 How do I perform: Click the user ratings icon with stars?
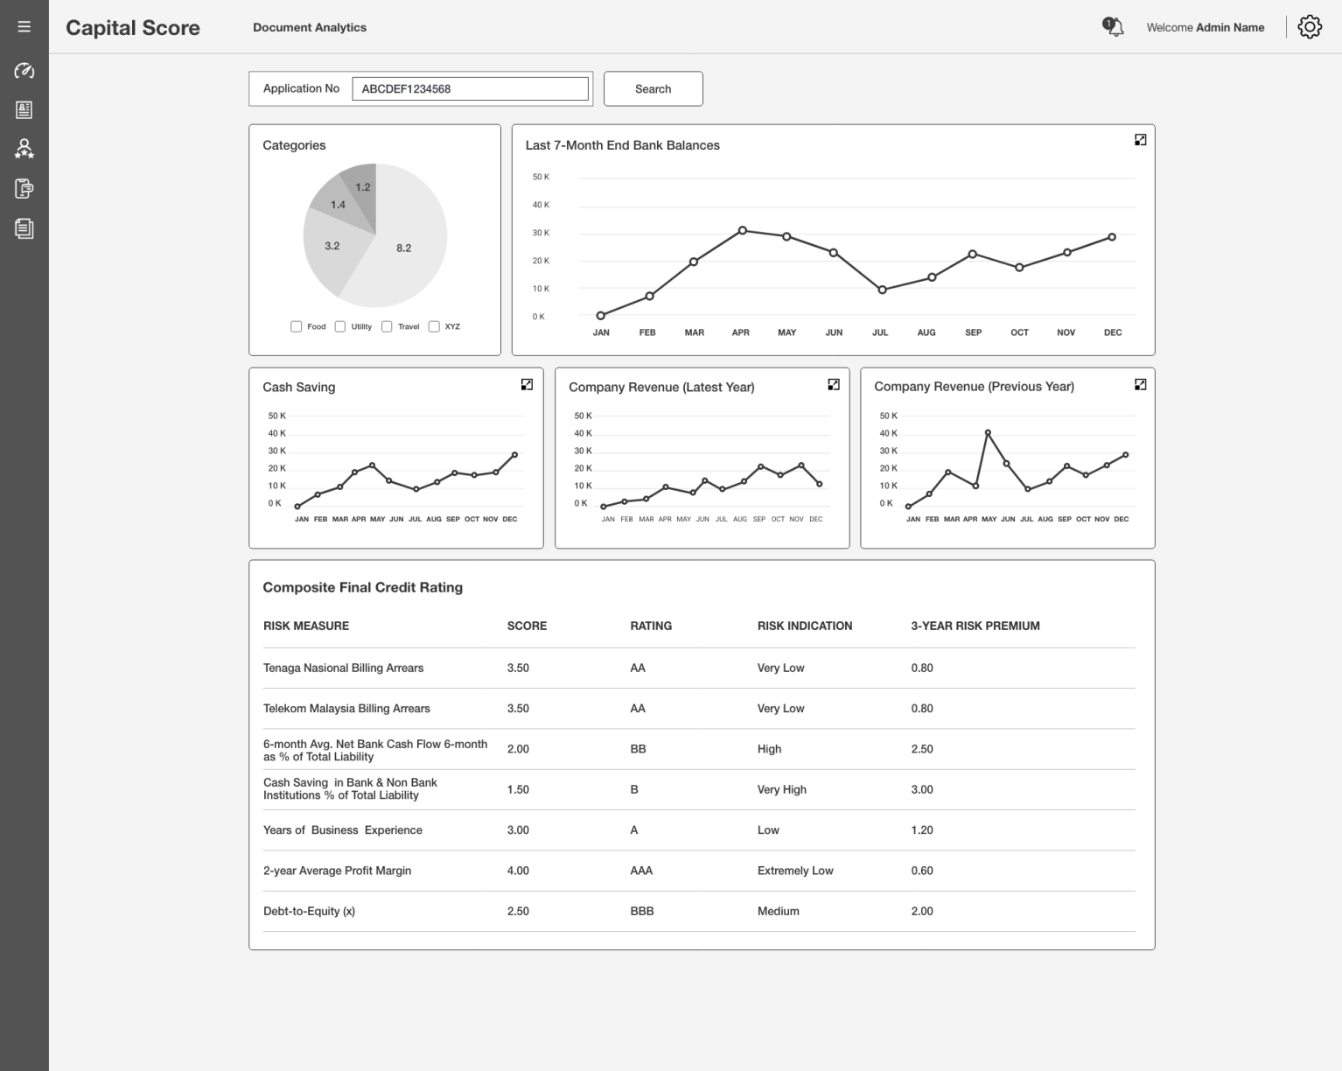tap(24, 149)
